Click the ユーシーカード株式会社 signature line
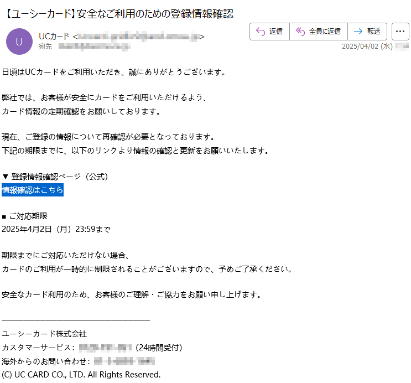 [x=44, y=334]
